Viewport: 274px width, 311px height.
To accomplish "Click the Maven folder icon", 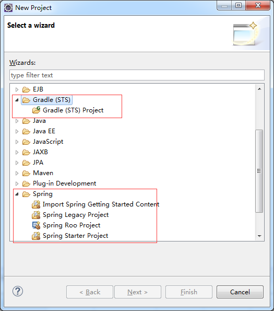I will click(26, 173).
